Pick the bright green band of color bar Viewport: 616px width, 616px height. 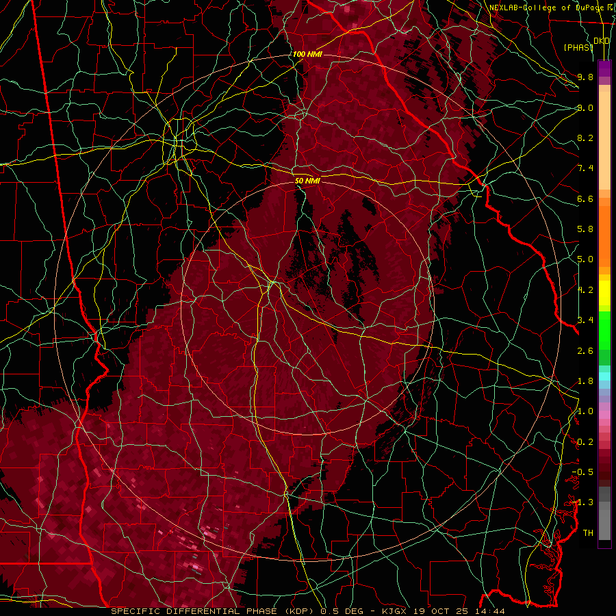click(x=604, y=331)
